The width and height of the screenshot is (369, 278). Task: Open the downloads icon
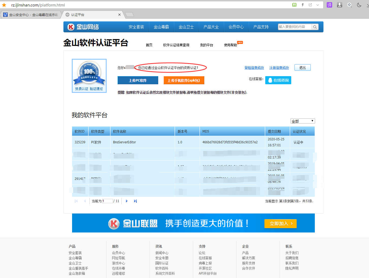tap(339, 5)
